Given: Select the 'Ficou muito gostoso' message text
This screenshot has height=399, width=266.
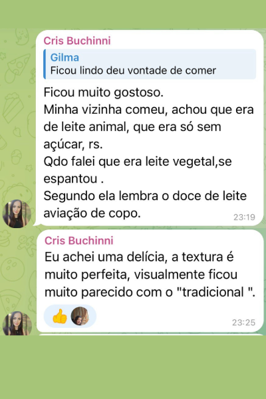Looking at the screenshot, I should 149,152.
